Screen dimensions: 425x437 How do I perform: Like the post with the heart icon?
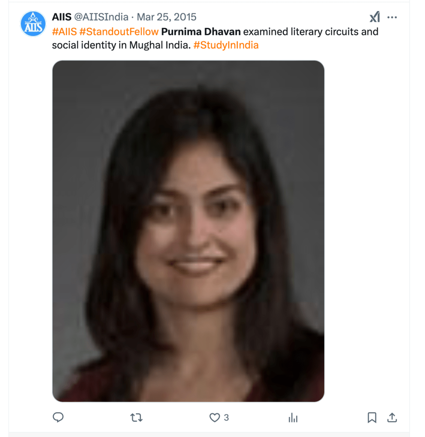click(214, 417)
